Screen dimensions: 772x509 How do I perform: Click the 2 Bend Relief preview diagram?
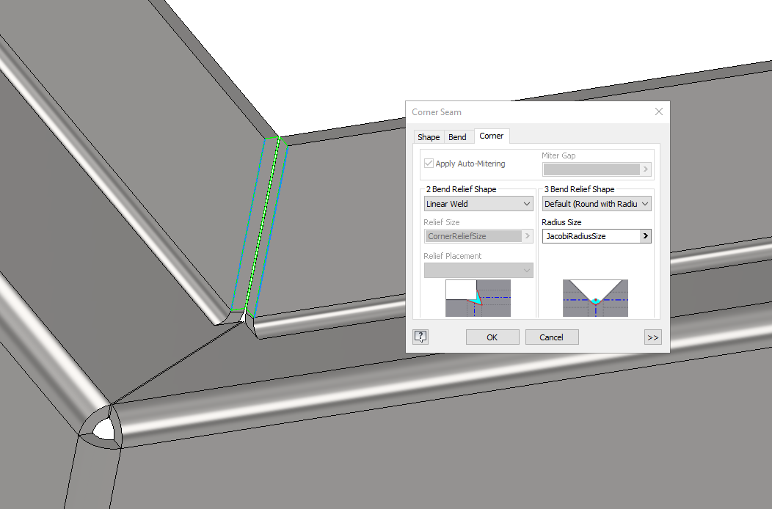click(478, 298)
